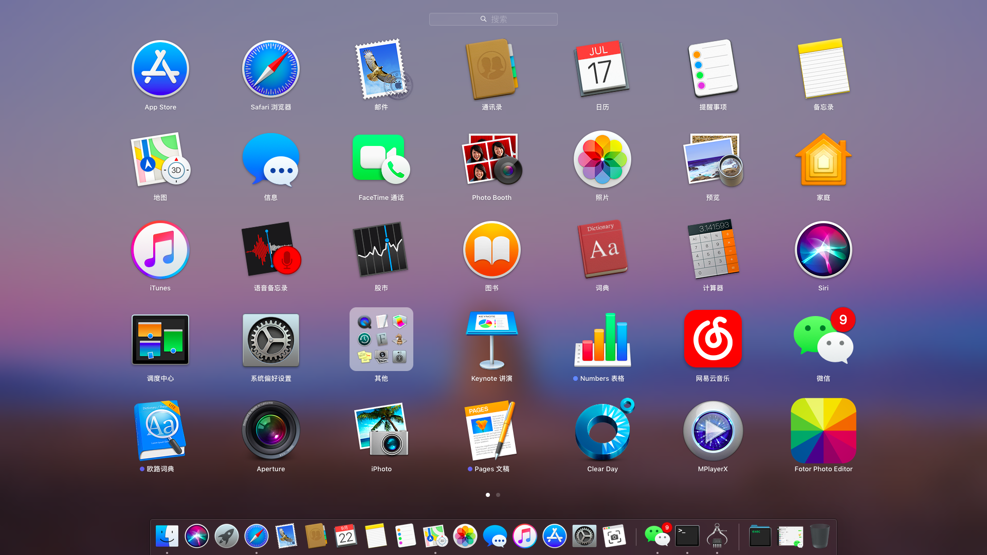The height and width of the screenshot is (555, 987).
Task: Launch 欧路词典 dictionary app
Action: (x=160, y=431)
